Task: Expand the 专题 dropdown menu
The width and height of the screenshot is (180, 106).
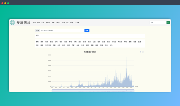Action: (x=47, y=23)
